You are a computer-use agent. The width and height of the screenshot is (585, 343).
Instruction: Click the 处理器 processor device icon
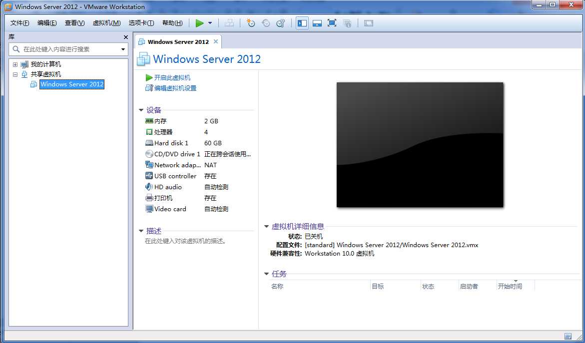[x=149, y=132]
